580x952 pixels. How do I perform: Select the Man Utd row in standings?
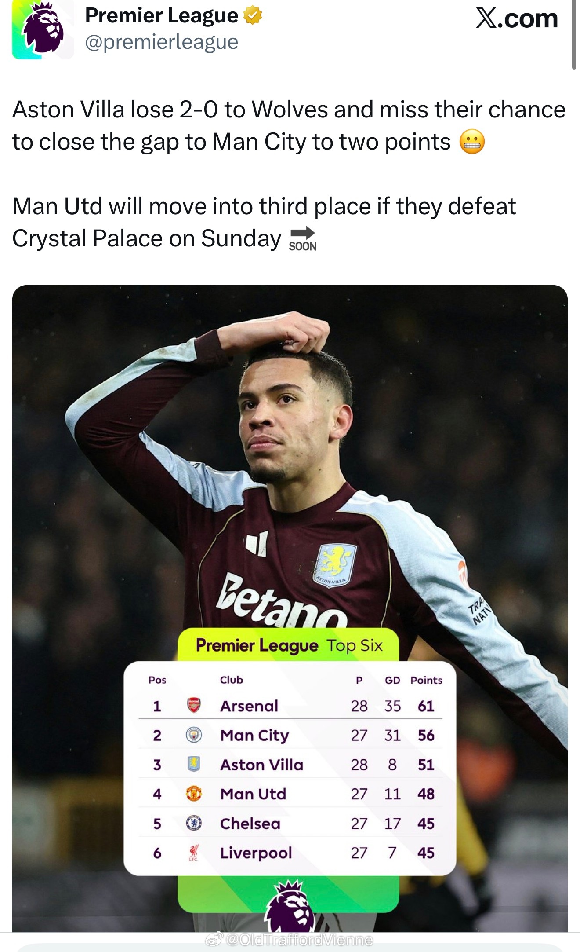click(x=290, y=794)
